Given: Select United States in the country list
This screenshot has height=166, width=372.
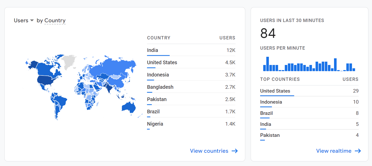Looking at the screenshot, I should (162, 62).
